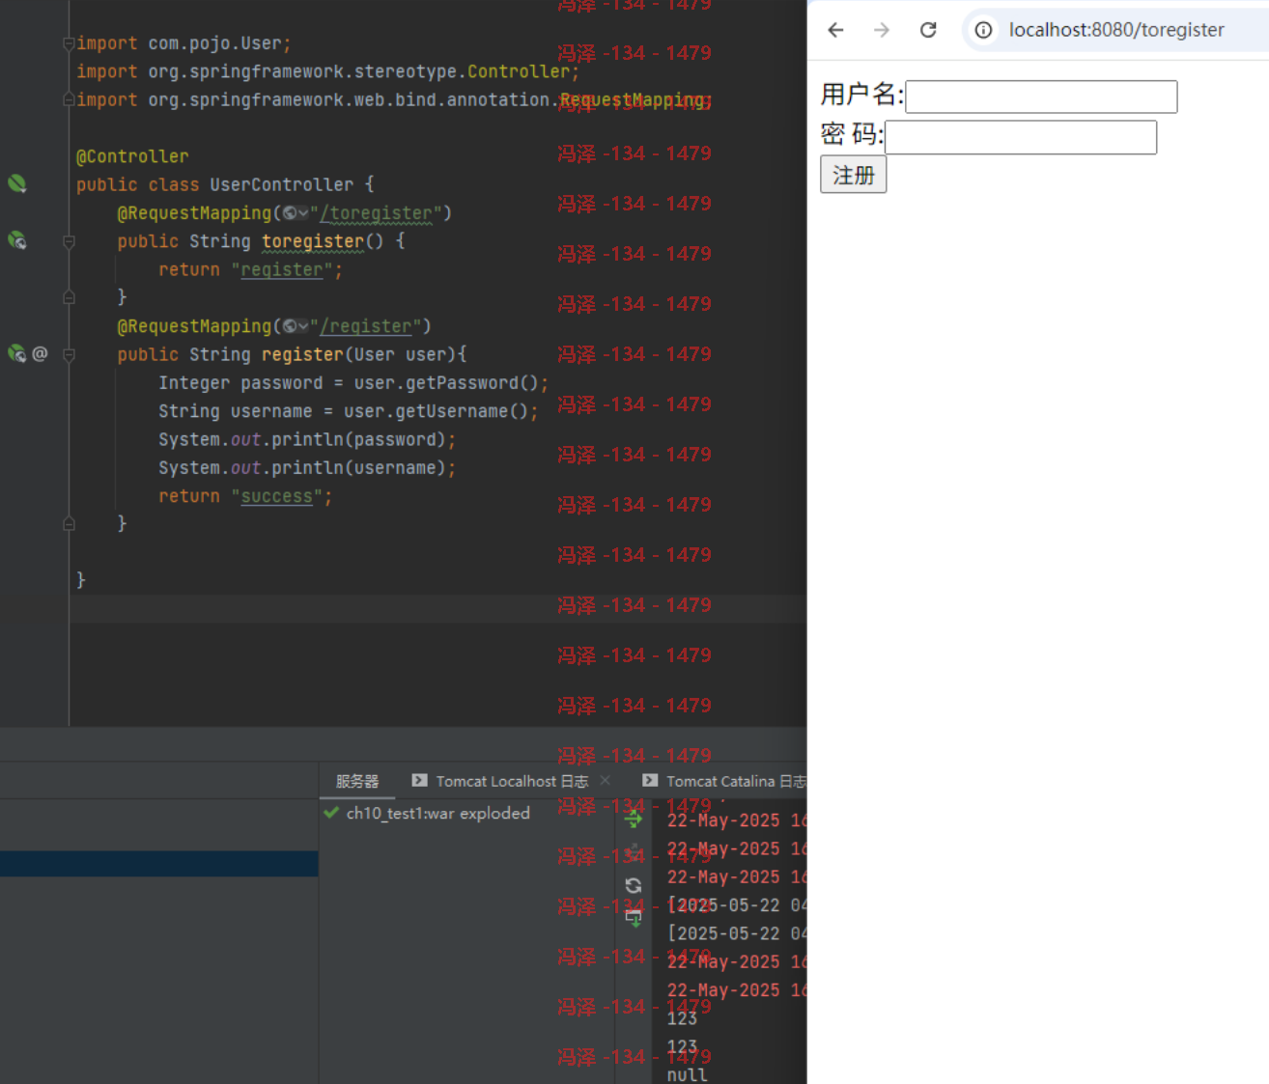The height and width of the screenshot is (1084, 1269).
Task: Reload the browser page
Action: (x=928, y=30)
